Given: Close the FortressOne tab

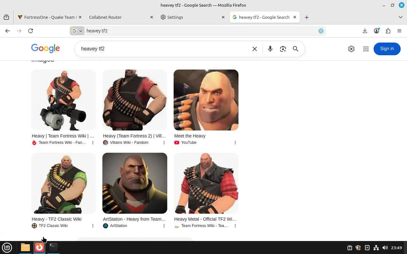Looking at the screenshot, I should pyautogui.click(x=80, y=17).
